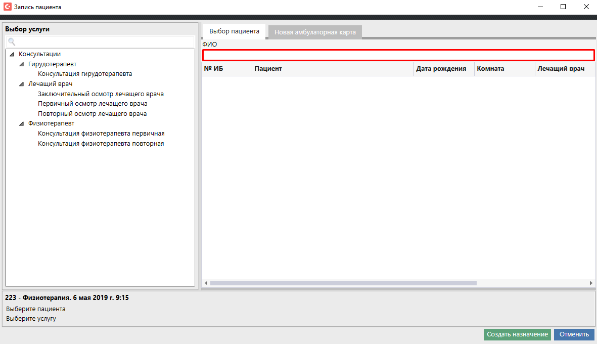Click the service search field

tap(104, 42)
